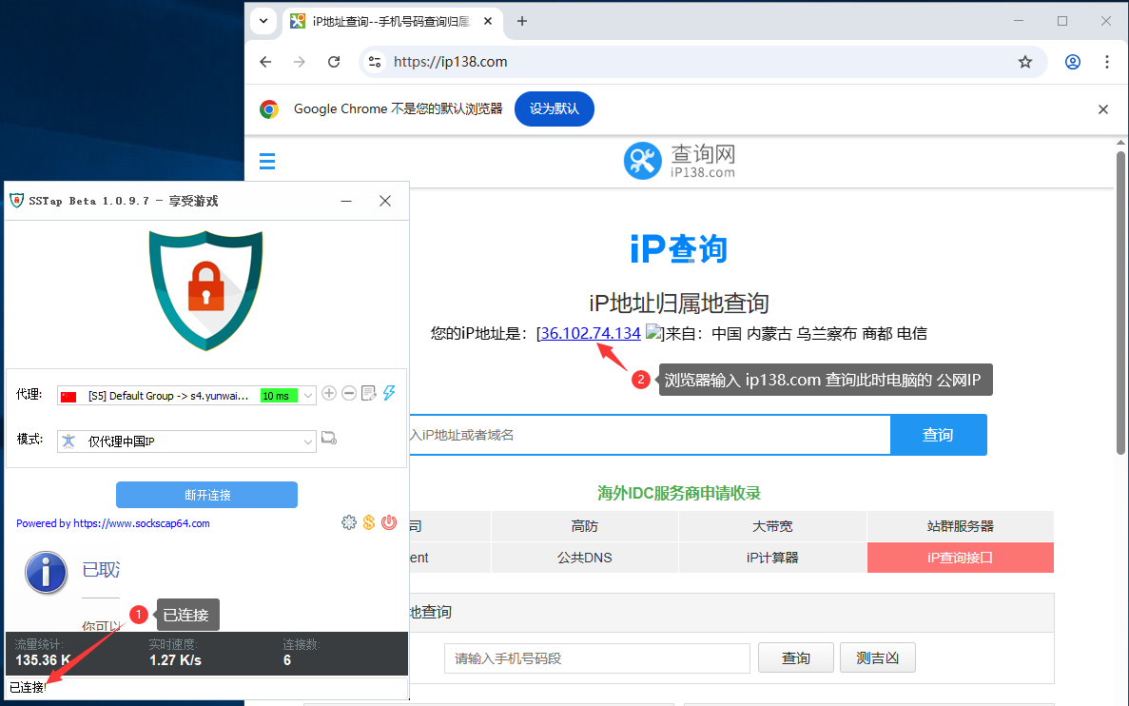This screenshot has height=706, width=1129.
Task: Click the red power icon in SSTap
Action: click(x=389, y=522)
